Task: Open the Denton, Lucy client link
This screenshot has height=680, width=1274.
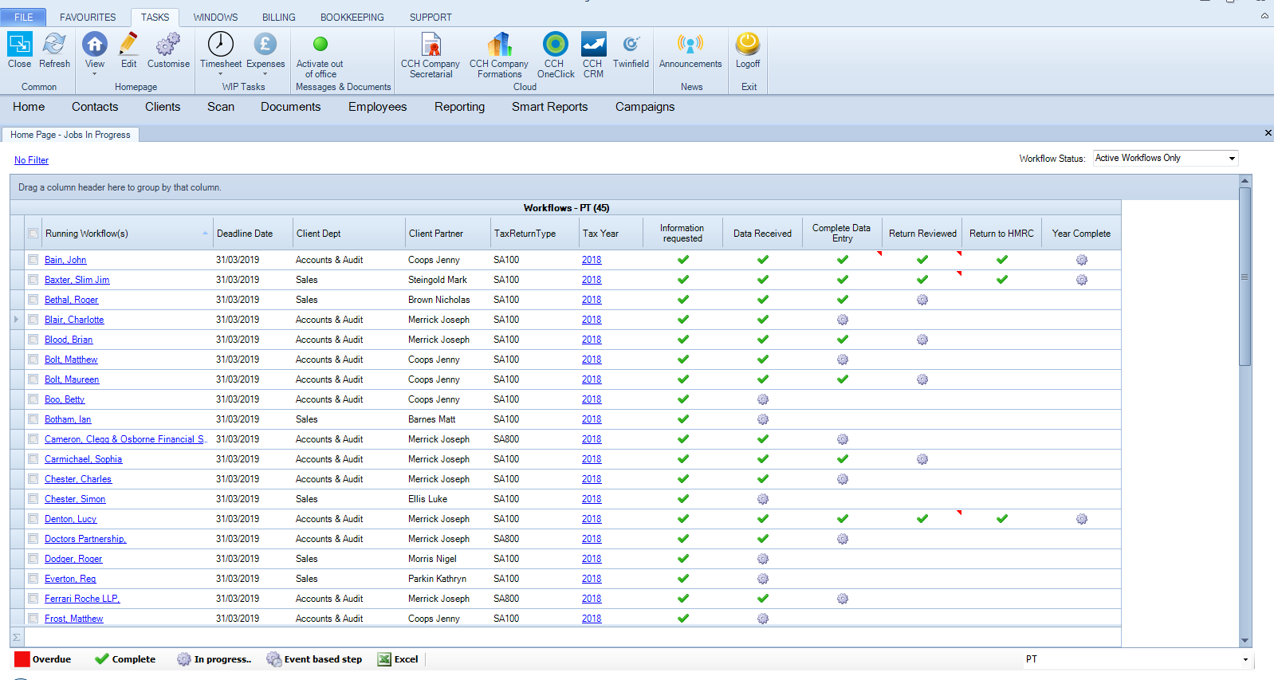Action: coord(70,519)
